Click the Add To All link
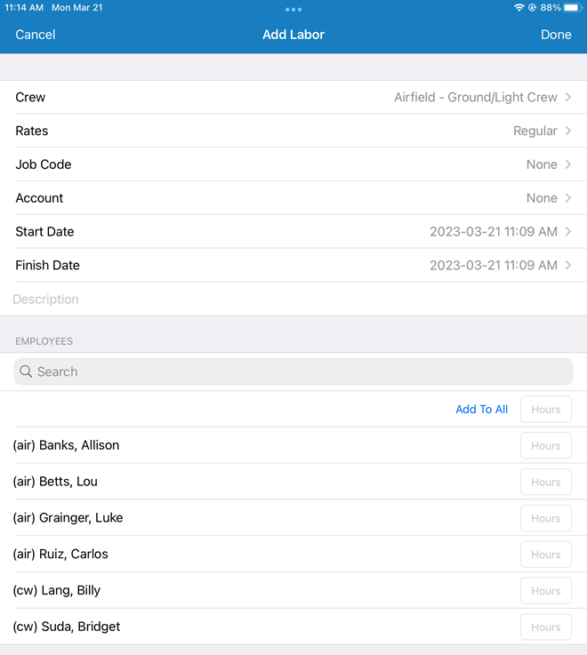The height and width of the screenshot is (655, 587). 481,410
